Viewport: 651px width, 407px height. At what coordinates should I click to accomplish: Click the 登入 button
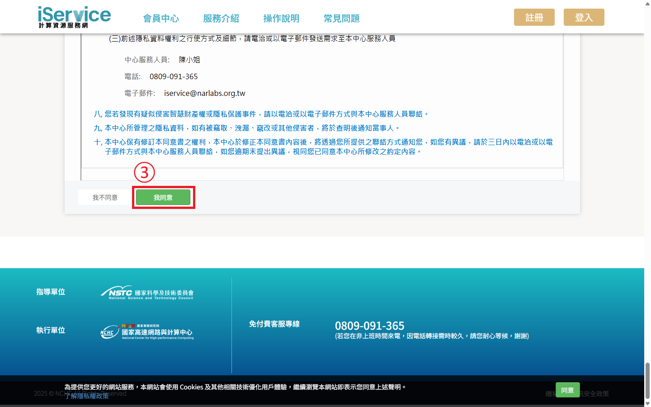584,17
